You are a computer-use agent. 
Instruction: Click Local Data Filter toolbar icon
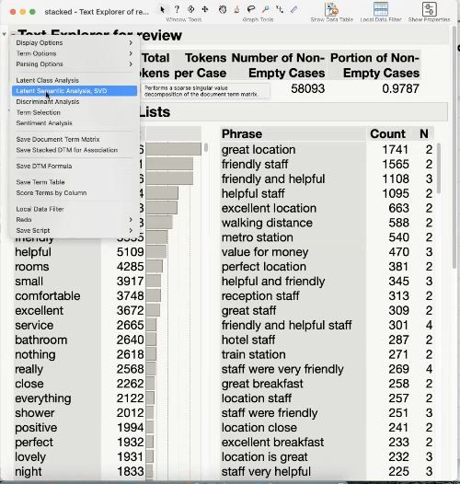(380, 9)
